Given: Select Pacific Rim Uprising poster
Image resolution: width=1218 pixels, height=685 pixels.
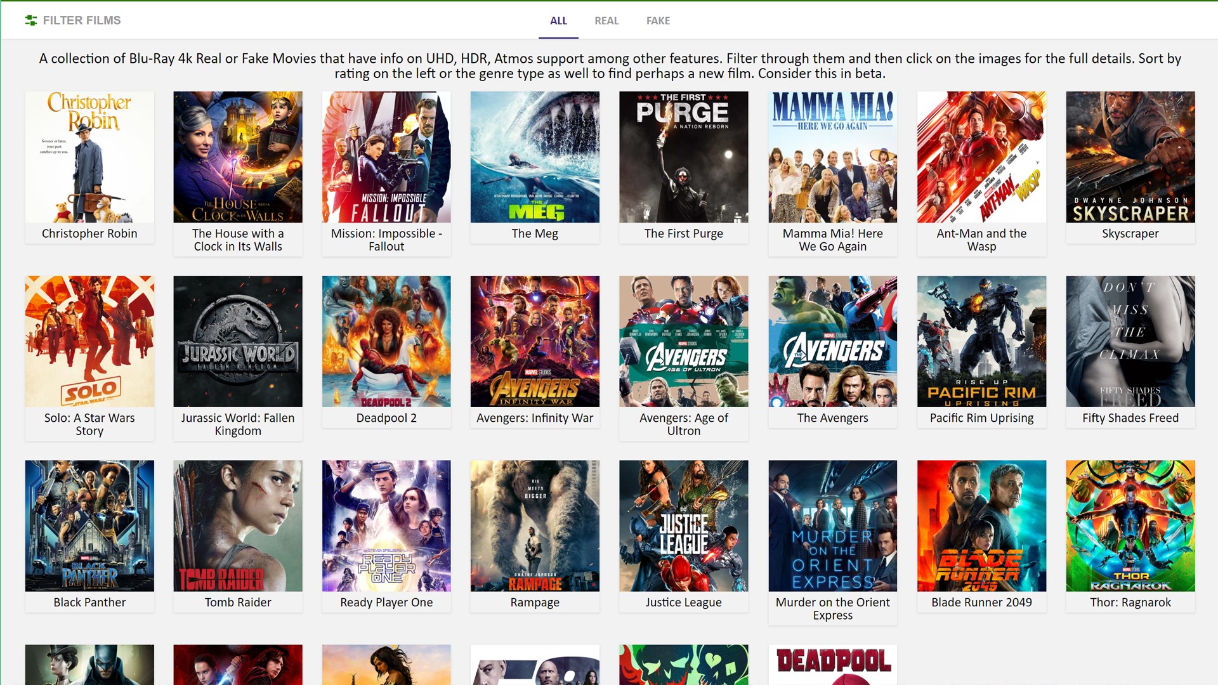Looking at the screenshot, I should click(981, 341).
